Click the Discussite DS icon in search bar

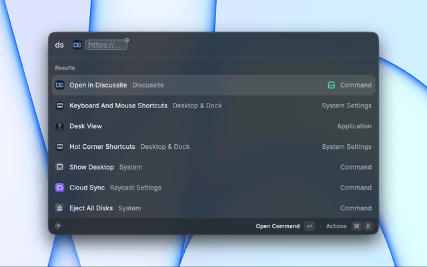point(77,45)
